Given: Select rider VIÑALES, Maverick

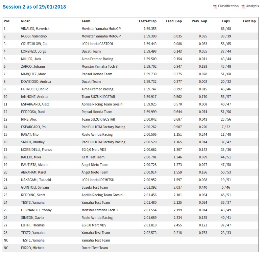Looking at the screenshot, I should (x=35, y=29).
